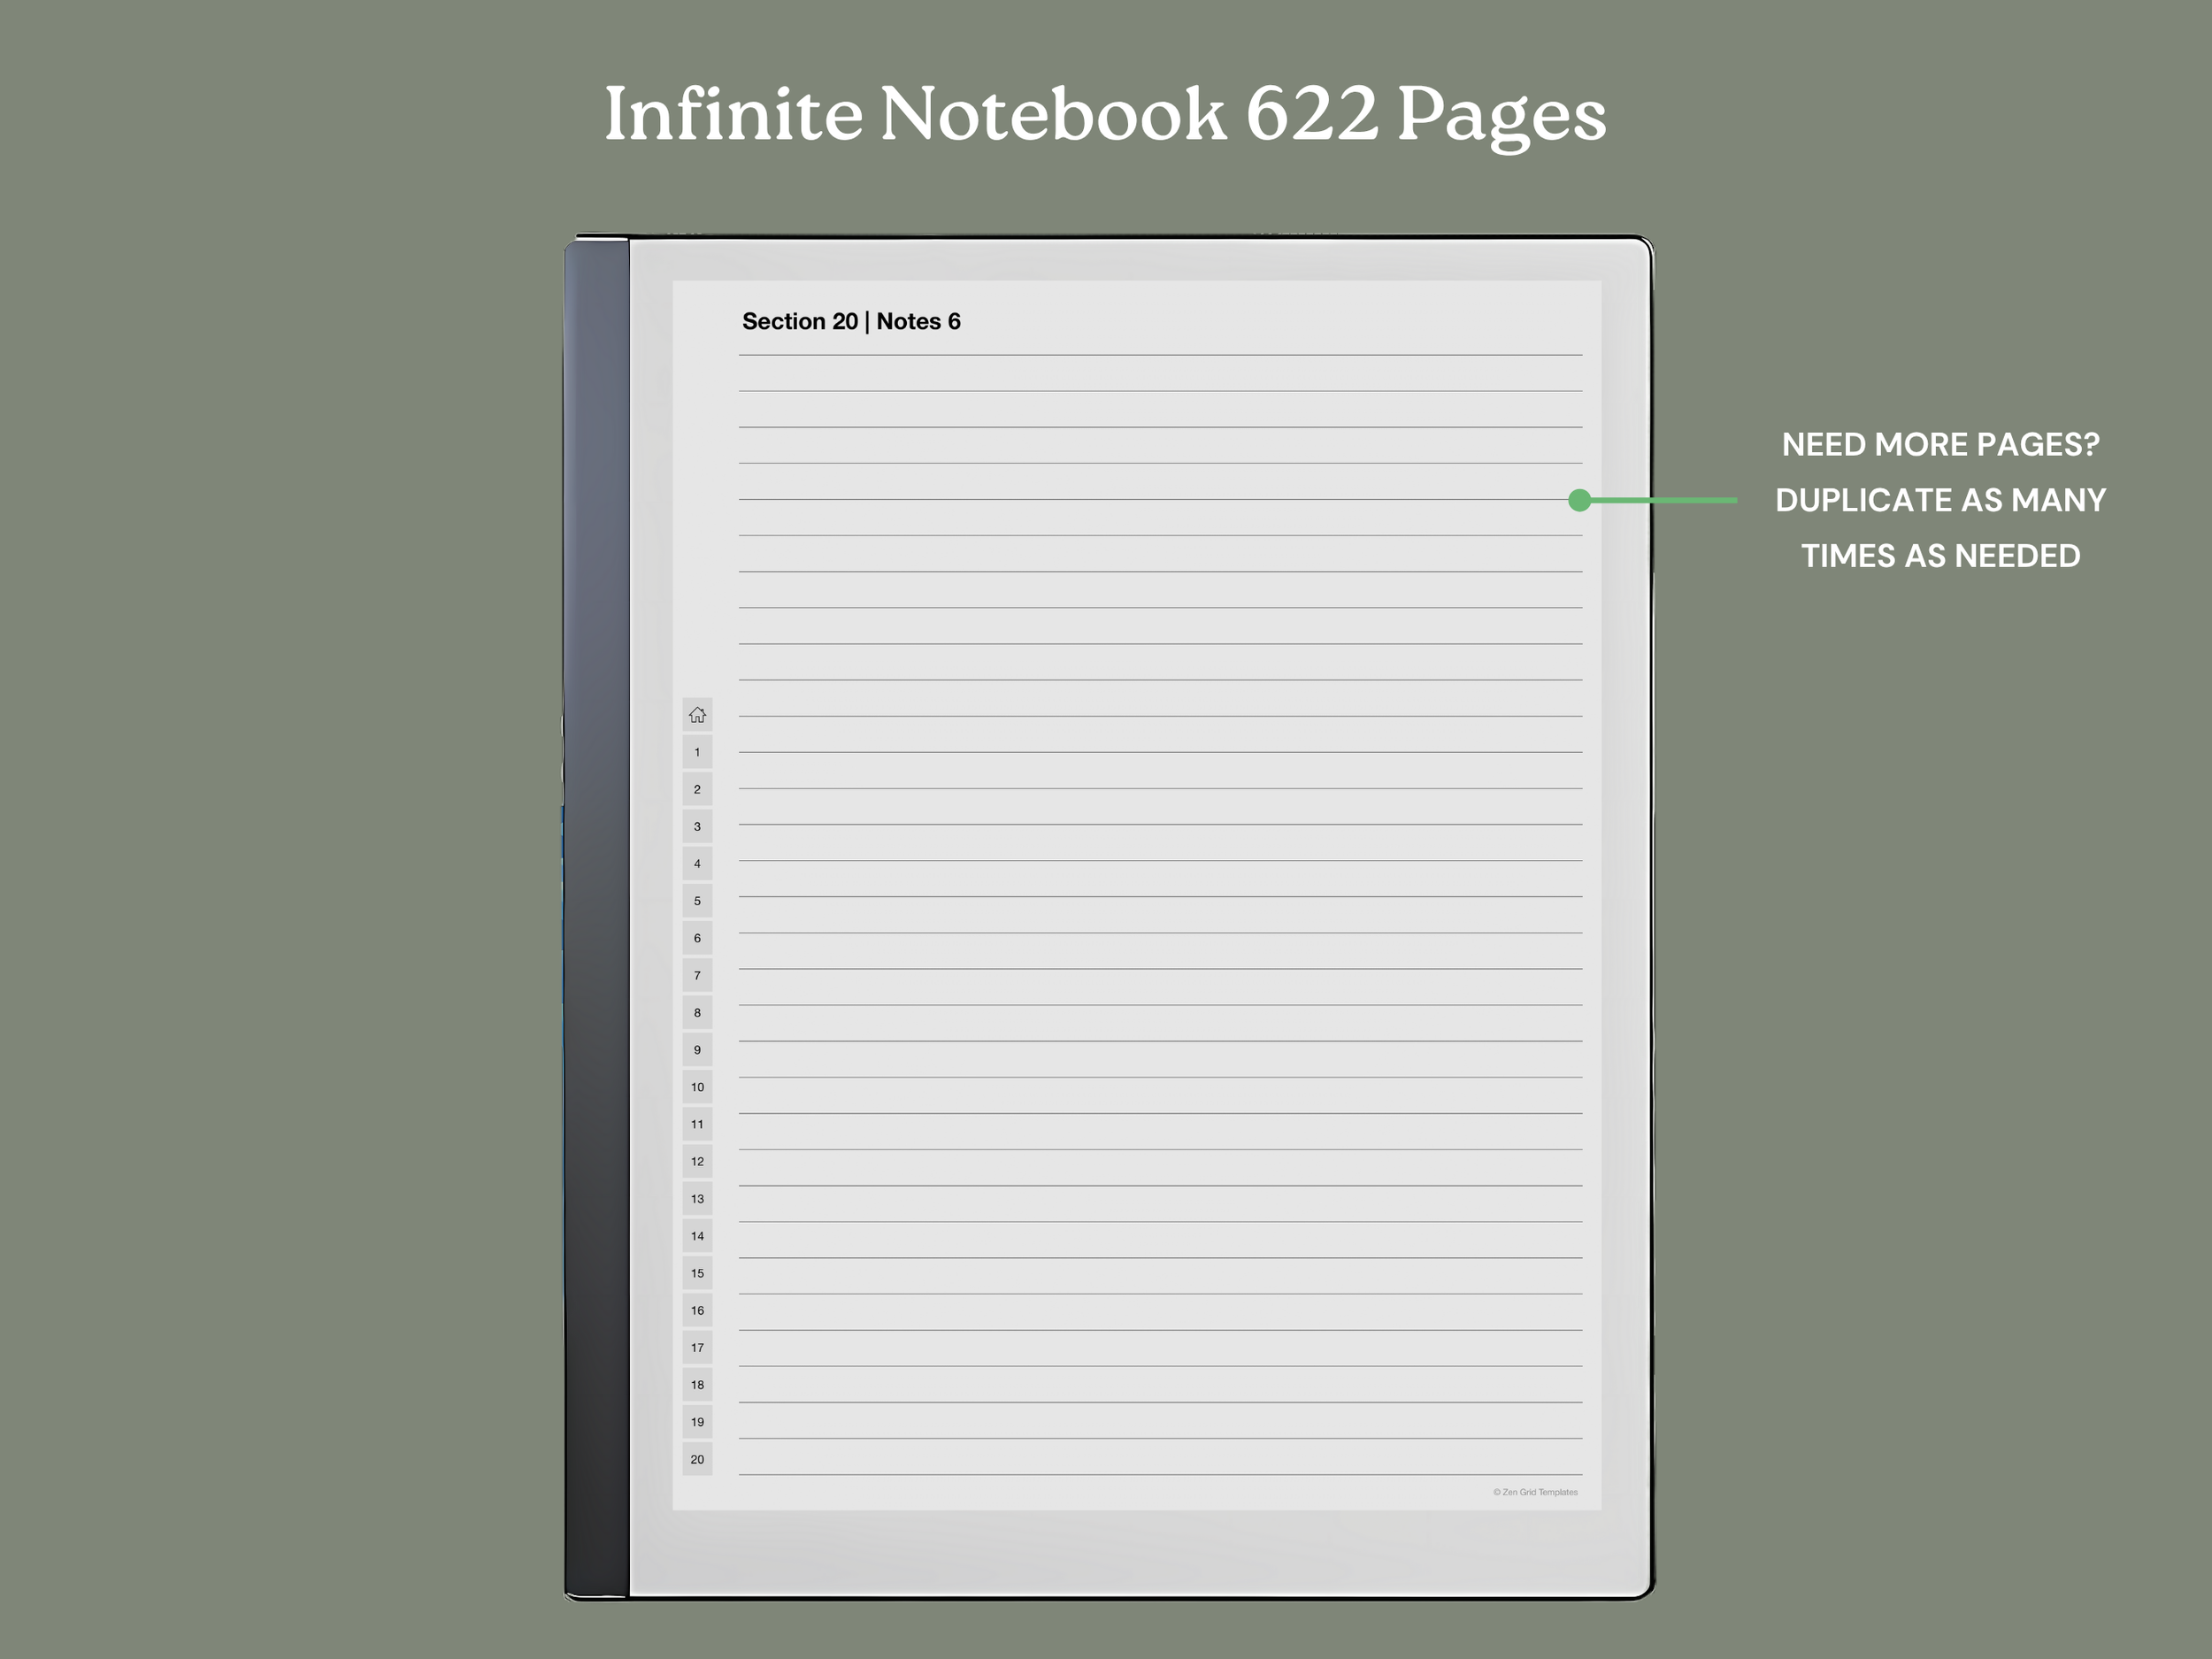Image resolution: width=2212 pixels, height=1659 pixels.
Task: Click section tab 12
Action: point(697,1161)
